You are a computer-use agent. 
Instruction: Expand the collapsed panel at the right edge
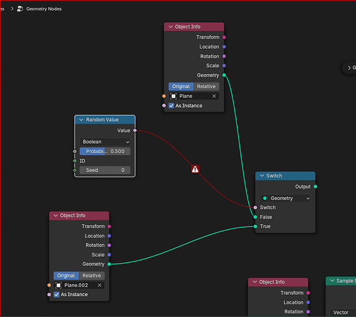(350, 68)
